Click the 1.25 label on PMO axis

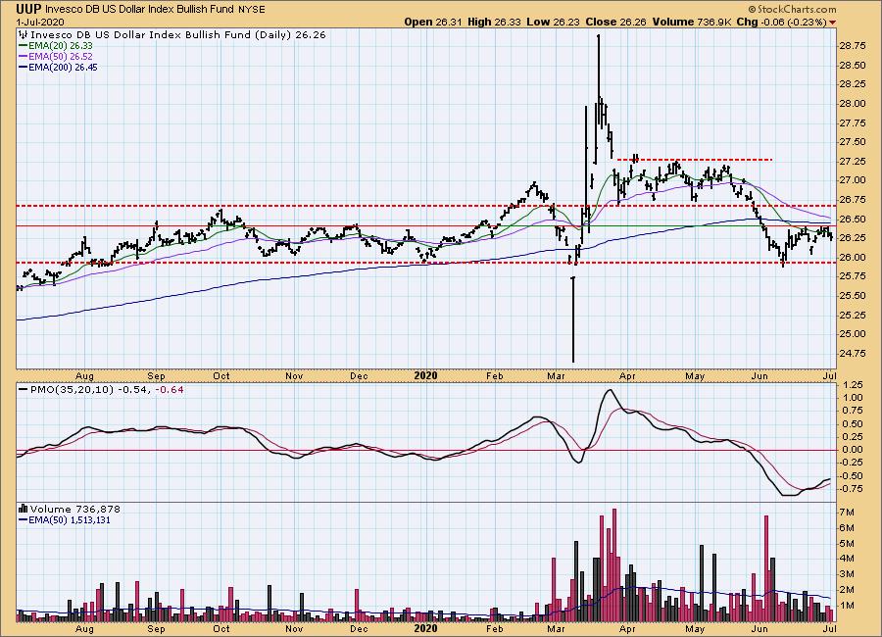point(854,385)
